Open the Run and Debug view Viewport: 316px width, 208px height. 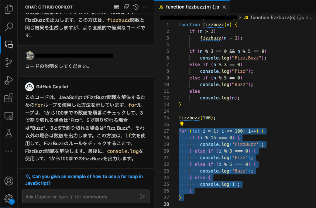(8, 80)
